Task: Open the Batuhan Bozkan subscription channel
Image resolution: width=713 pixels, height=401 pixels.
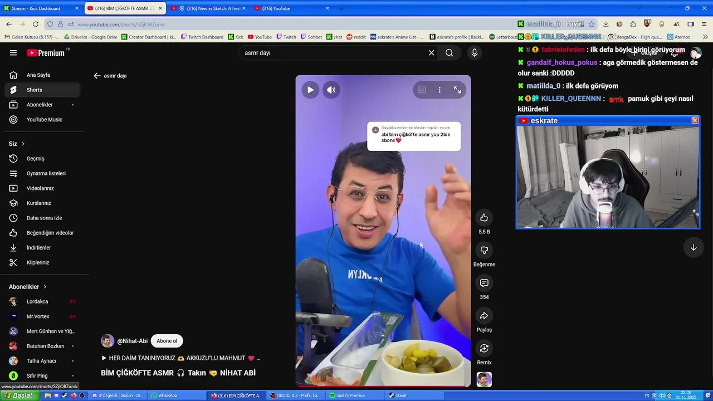Action: [x=42, y=346]
